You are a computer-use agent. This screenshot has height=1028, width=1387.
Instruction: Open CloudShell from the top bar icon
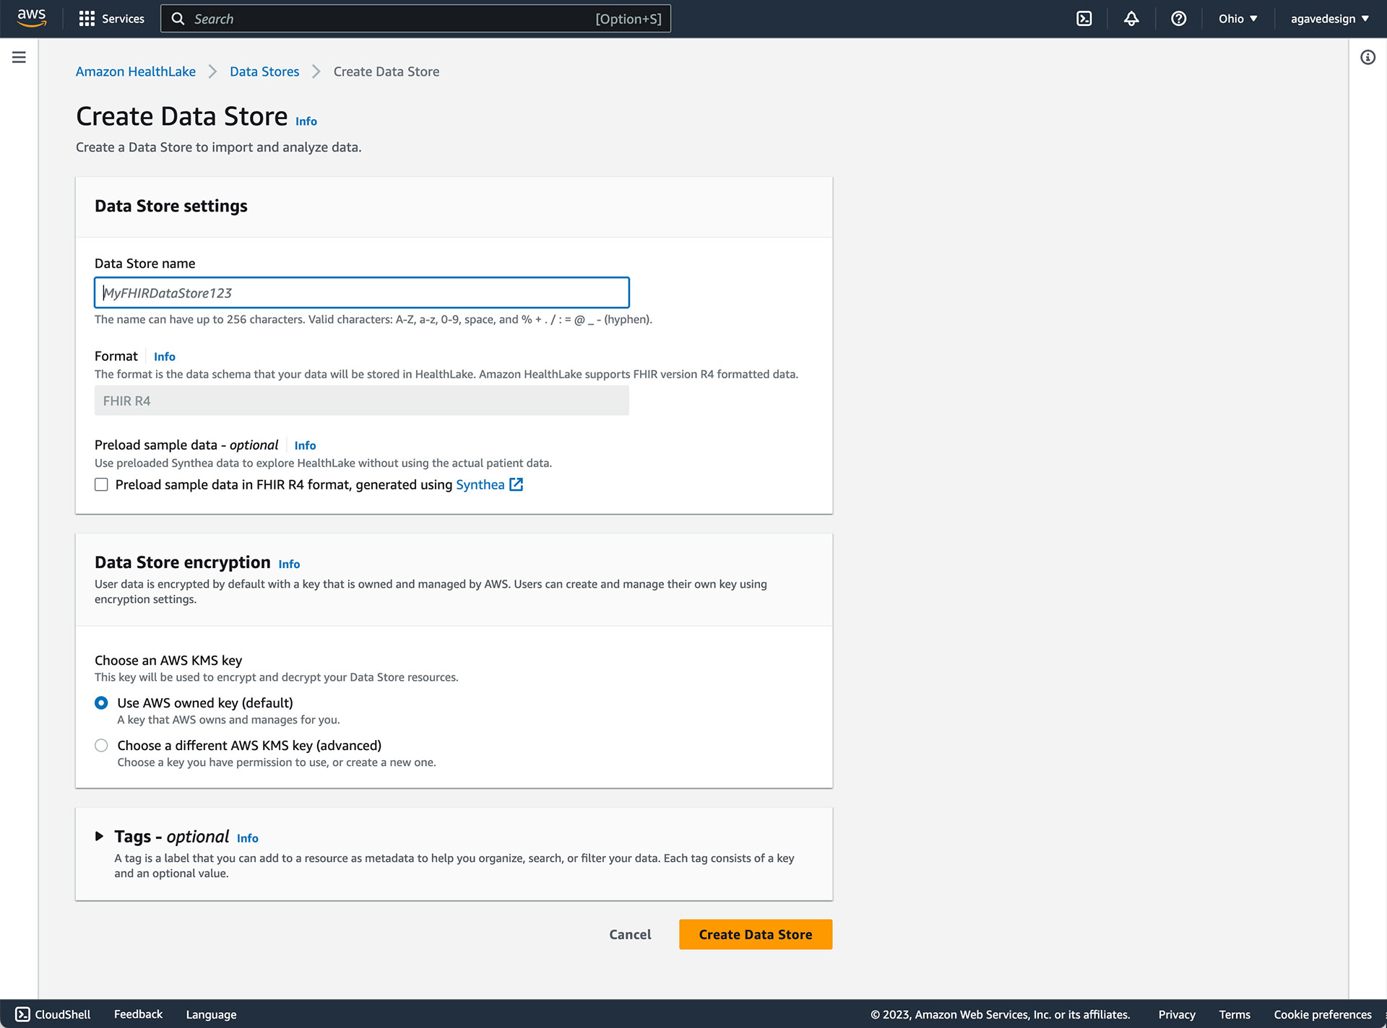coord(1084,19)
